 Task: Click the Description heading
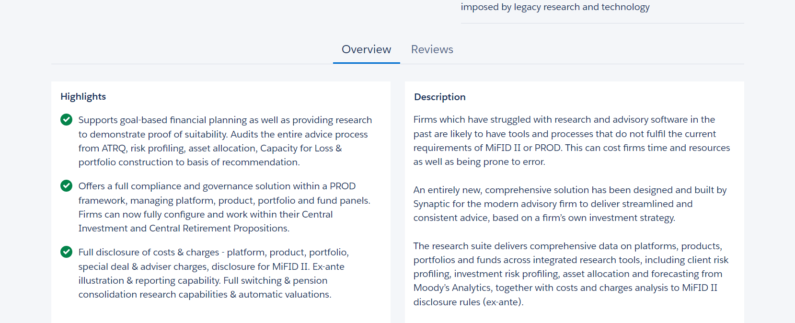pos(439,97)
